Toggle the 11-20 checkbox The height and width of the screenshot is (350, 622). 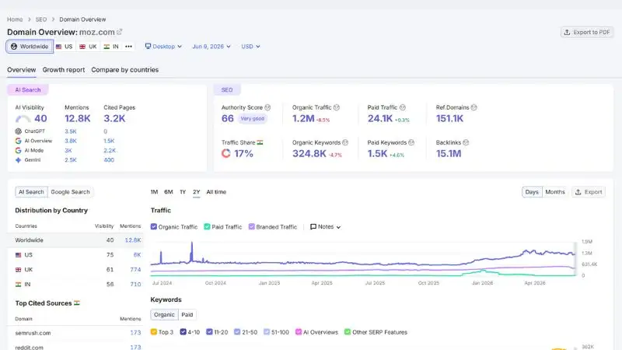pyautogui.click(x=209, y=332)
